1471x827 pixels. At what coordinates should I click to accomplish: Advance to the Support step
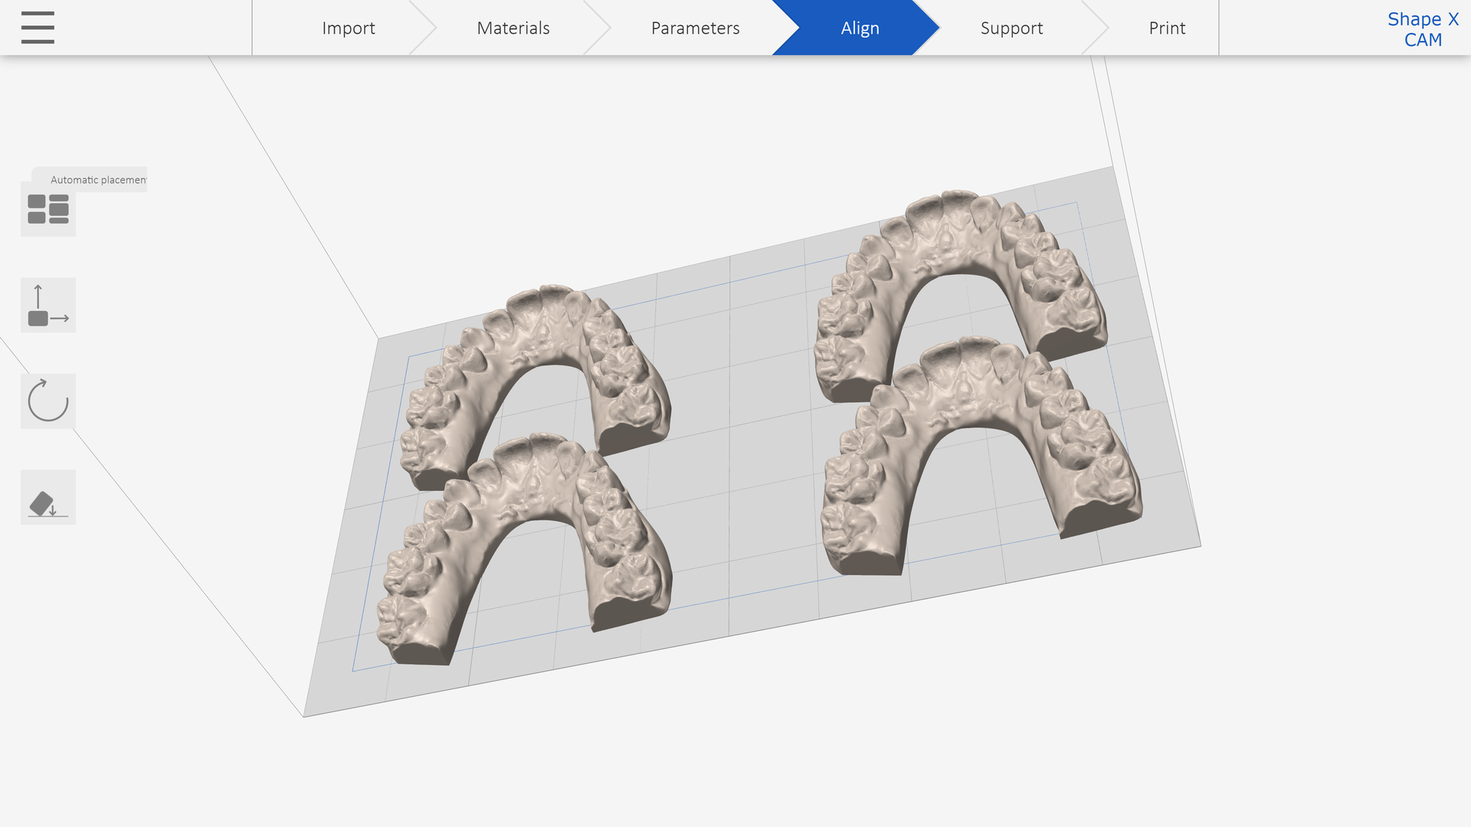[x=1011, y=28]
